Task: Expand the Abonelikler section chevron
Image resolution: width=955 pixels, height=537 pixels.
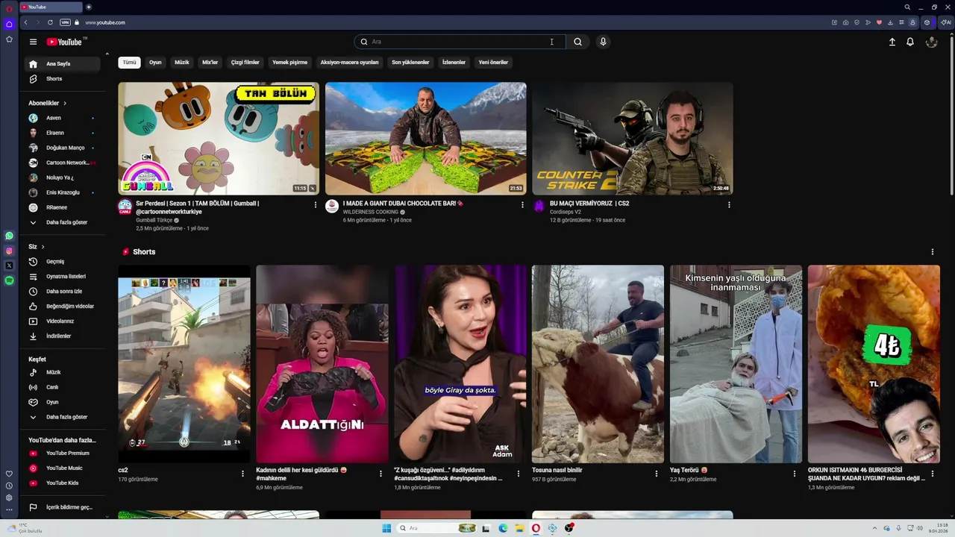Action: (x=65, y=103)
